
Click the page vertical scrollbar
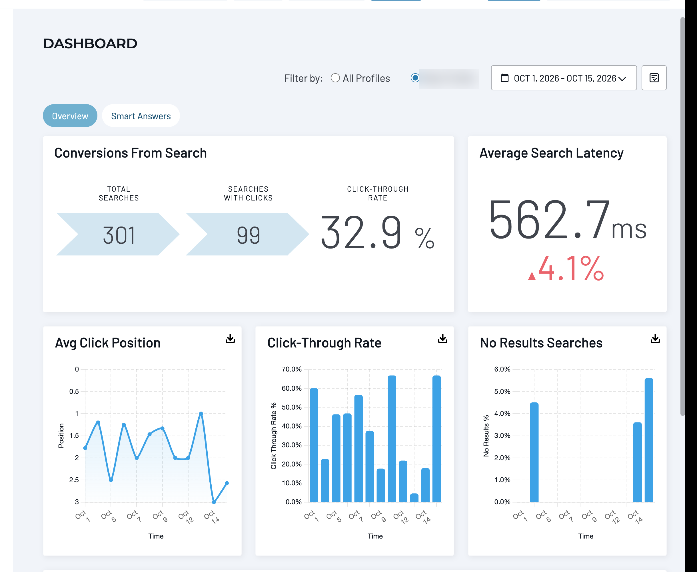tap(682, 216)
